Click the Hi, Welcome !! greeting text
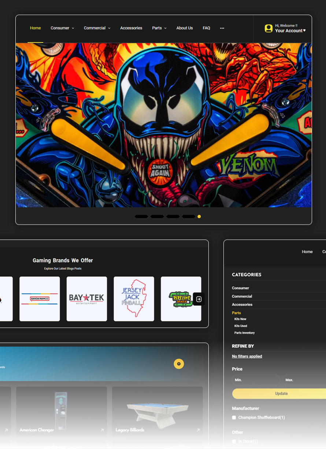 [286, 26]
